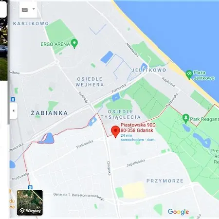Screen dimensions: 219x219
Task: Click the transit station icon near Zielona
Action: click(x=13, y=99)
